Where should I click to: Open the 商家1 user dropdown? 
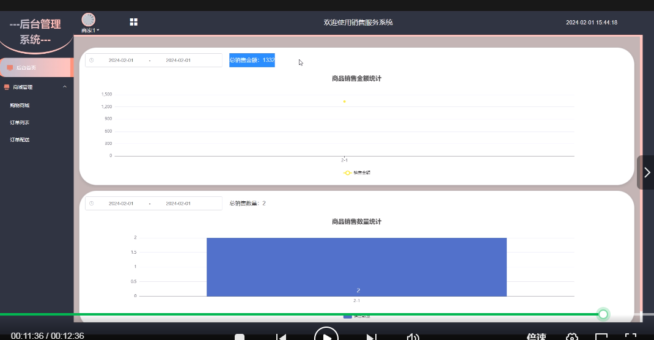click(90, 31)
